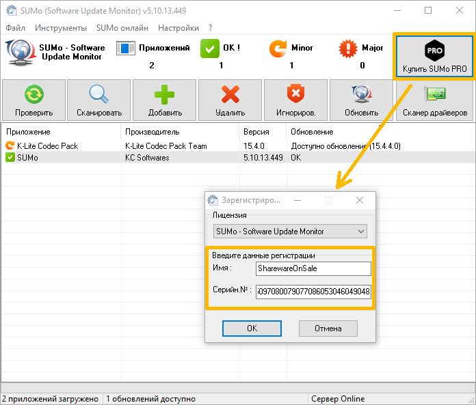Start scan with Сканировать button
This screenshot has width=476, height=405.
pos(99,100)
